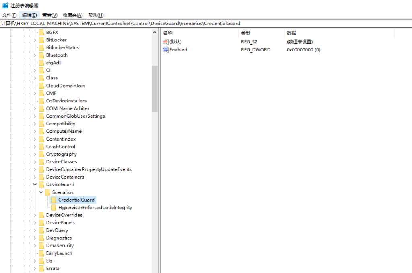Click the HypervisorEnforcedCodeIntegrity folder icon
Image resolution: width=412 pixels, height=273 pixels.
(x=53, y=208)
